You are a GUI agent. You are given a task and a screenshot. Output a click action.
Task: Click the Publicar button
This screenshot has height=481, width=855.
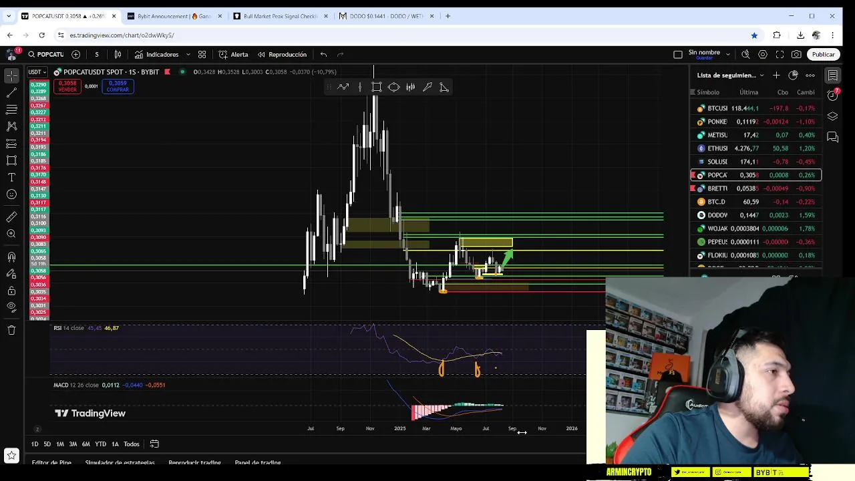(823, 55)
